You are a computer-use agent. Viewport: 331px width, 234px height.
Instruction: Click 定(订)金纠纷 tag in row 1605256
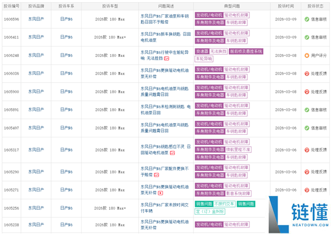point(210,211)
